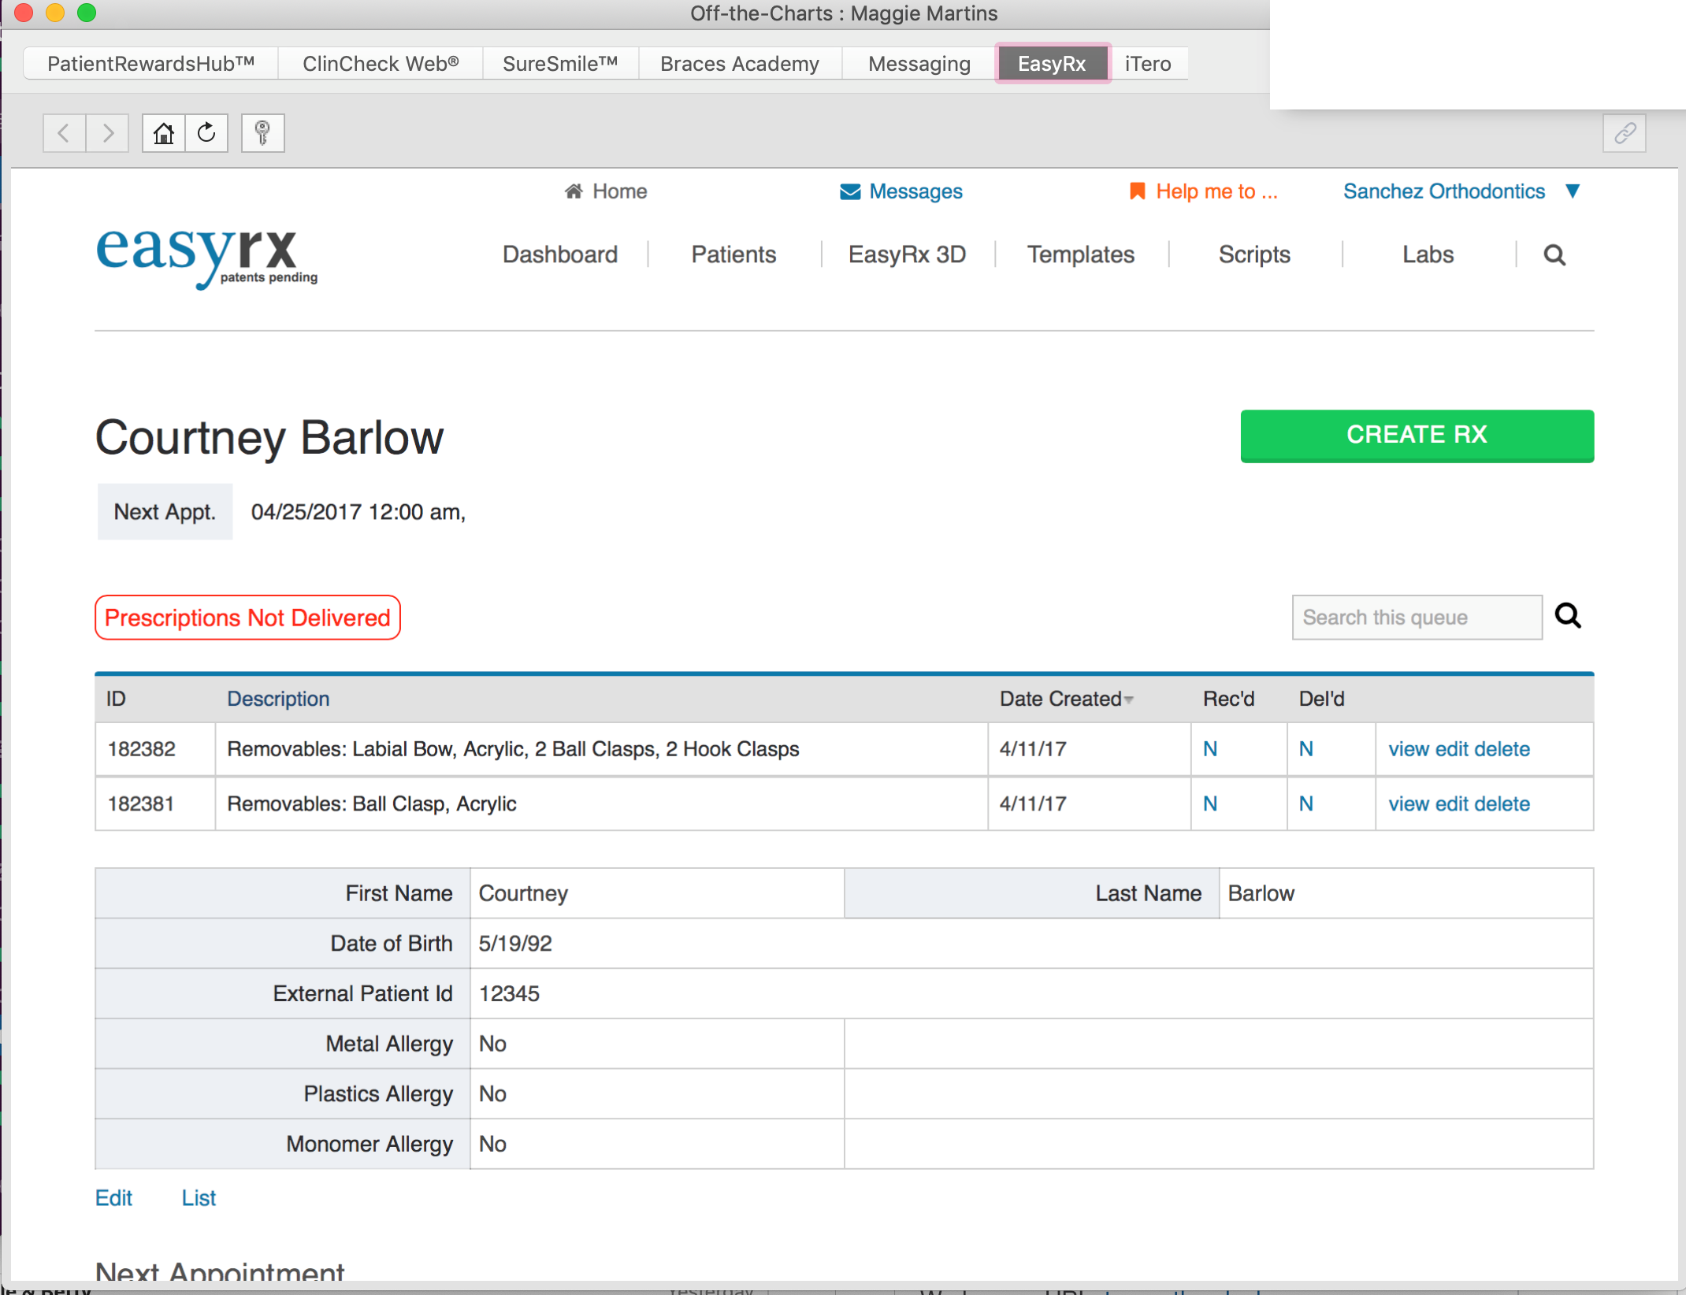Viewport: 1686px width, 1295px height.
Task: Click the key icon in toolbar
Action: (262, 133)
